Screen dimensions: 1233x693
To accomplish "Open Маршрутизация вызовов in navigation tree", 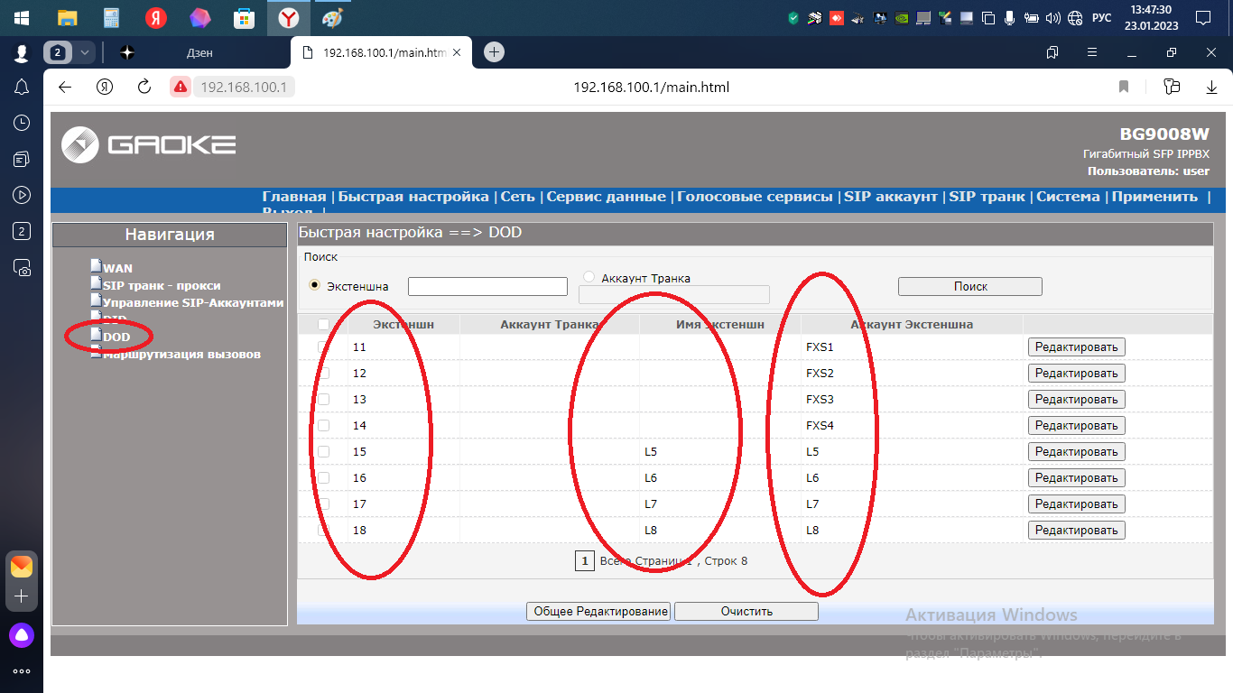I will [x=181, y=355].
